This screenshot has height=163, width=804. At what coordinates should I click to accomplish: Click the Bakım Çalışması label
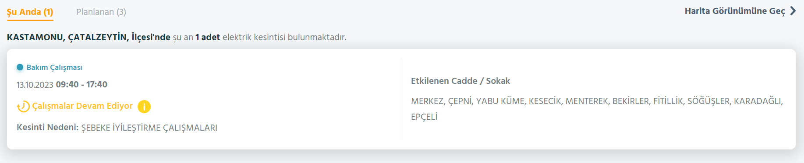point(54,68)
